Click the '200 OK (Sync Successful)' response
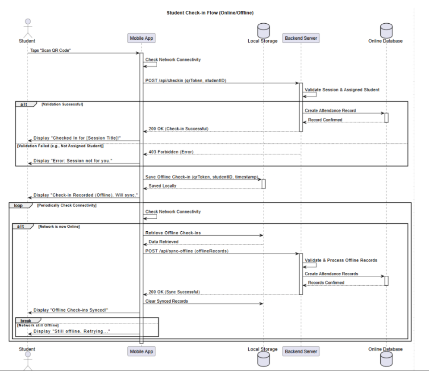 (x=174, y=292)
